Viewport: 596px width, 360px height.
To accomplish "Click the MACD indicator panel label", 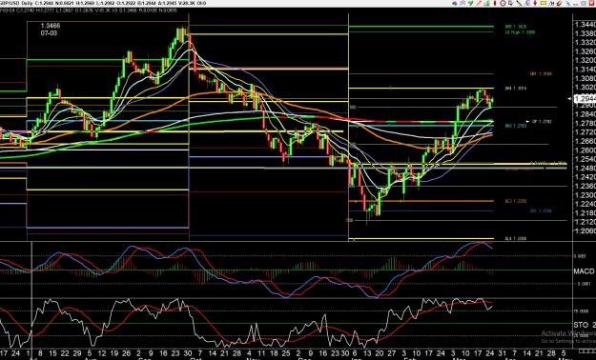I will point(584,271).
